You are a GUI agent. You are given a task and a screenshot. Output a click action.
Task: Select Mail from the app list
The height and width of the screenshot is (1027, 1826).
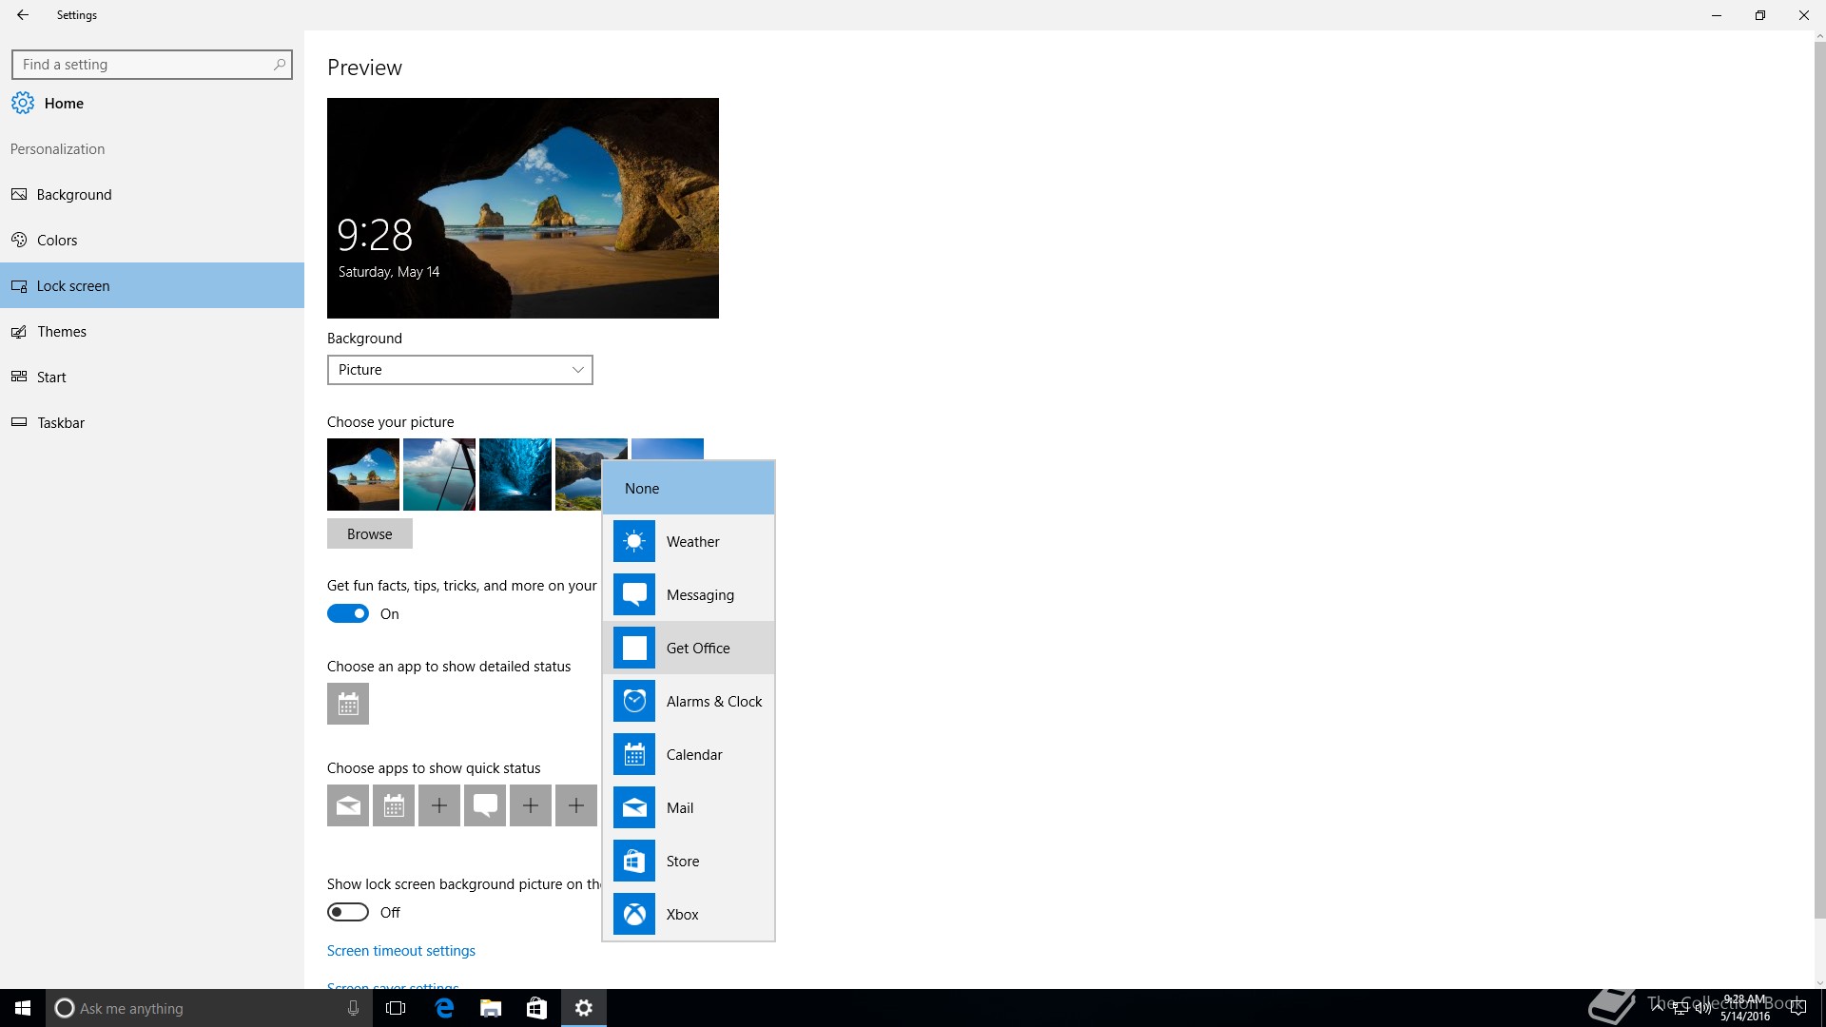click(x=689, y=807)
